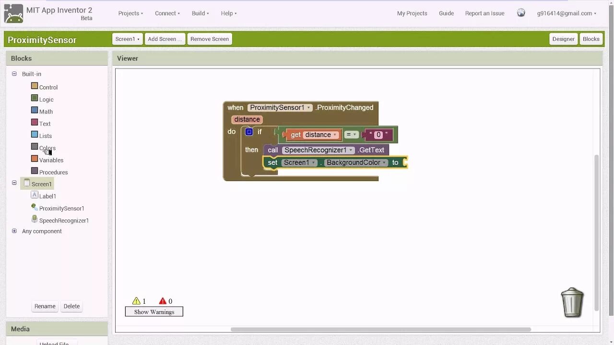Open the Screen1 screen selector dropdown
The height and width of the screenshot is (345, 614).
[x=128, y=39]
